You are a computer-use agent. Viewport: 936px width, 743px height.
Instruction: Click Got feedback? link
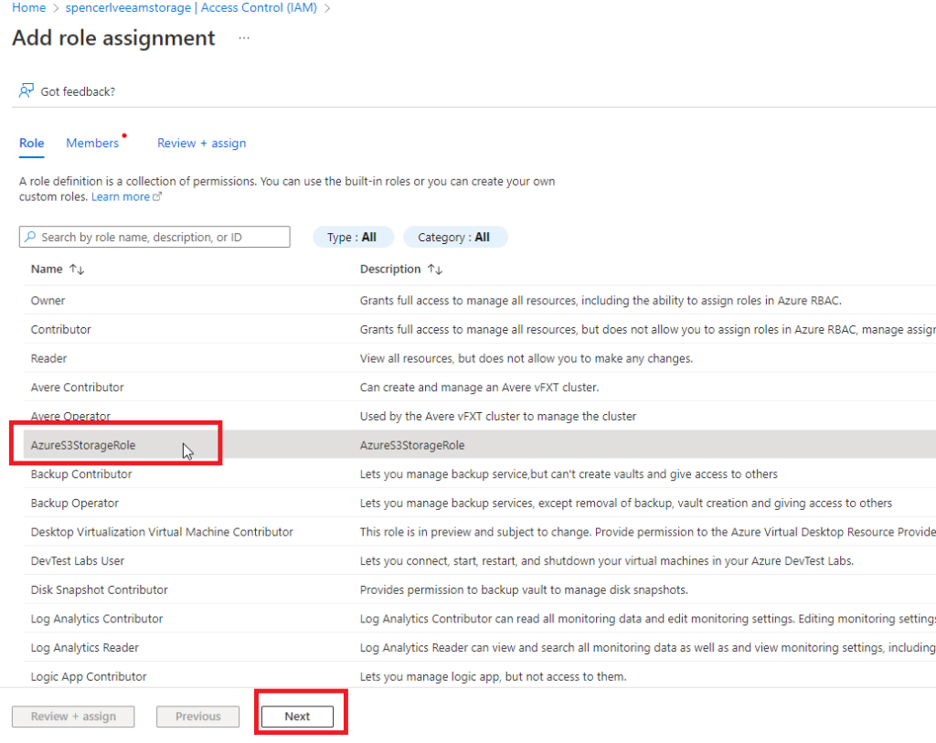[x=79, y=91]
